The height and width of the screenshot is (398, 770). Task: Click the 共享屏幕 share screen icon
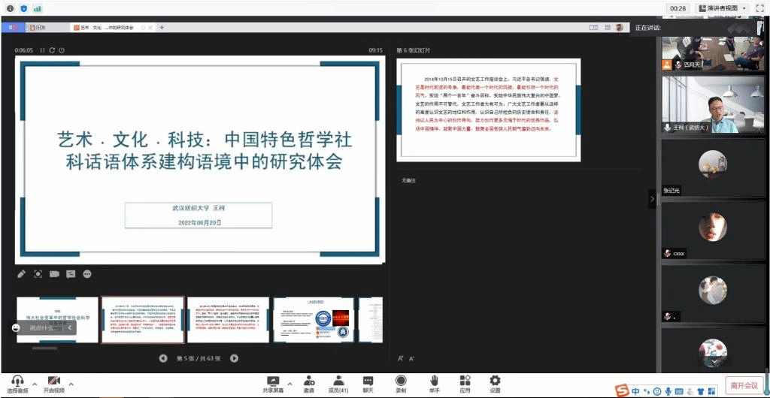tap(273, 381)
